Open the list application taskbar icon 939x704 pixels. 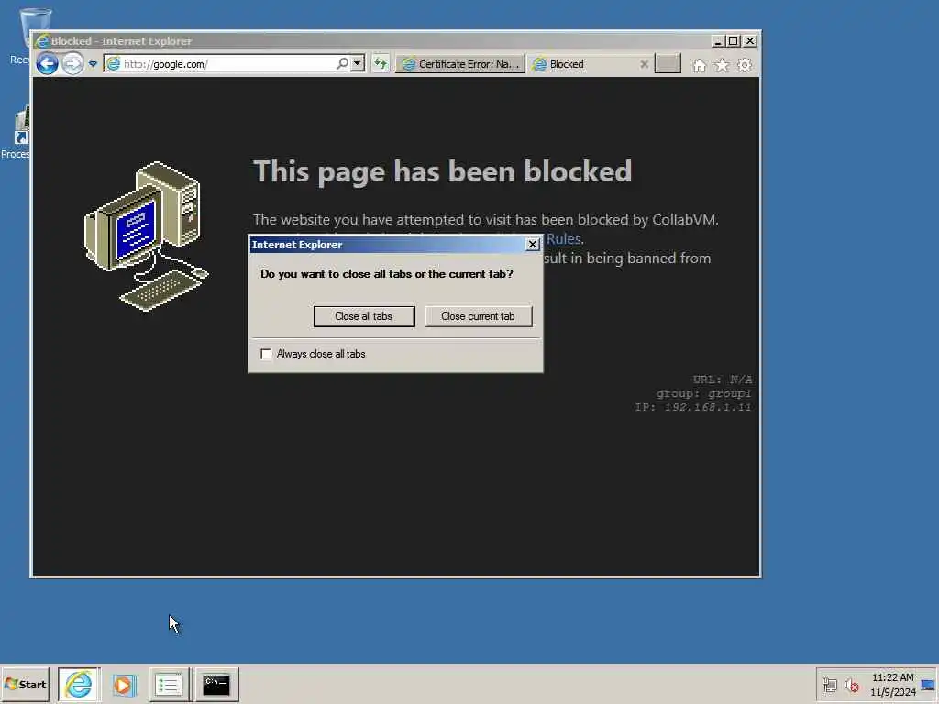click(x=169, y=684)
